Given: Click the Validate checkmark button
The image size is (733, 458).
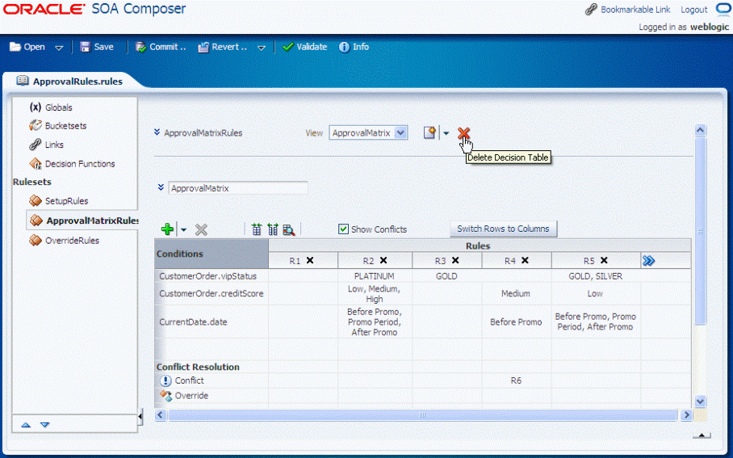Looking at the screenshot, I should click(305, 47).
